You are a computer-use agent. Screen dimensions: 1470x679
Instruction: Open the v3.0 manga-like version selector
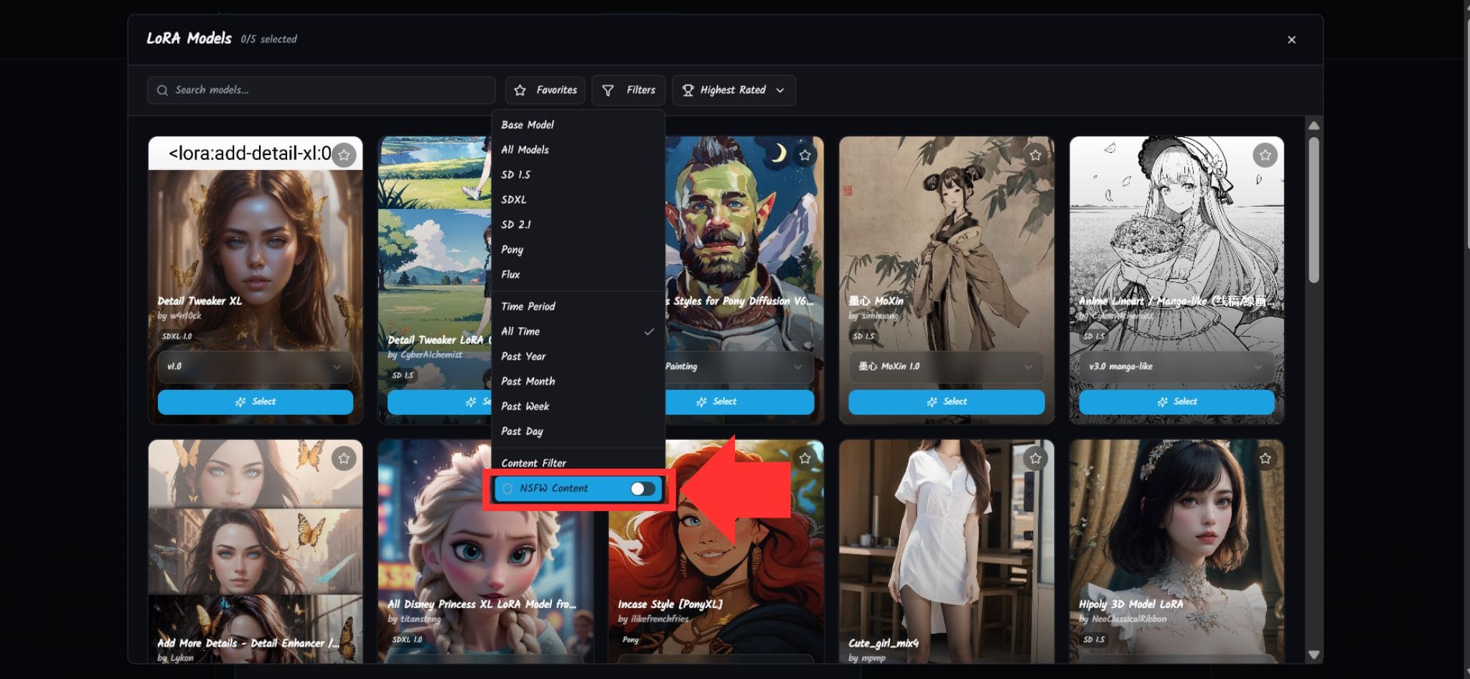[x=1176, y=366]
